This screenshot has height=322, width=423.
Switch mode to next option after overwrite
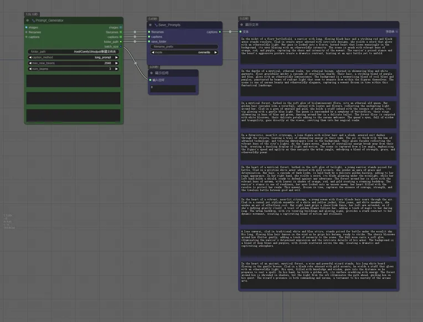click(x=216, y=52)
